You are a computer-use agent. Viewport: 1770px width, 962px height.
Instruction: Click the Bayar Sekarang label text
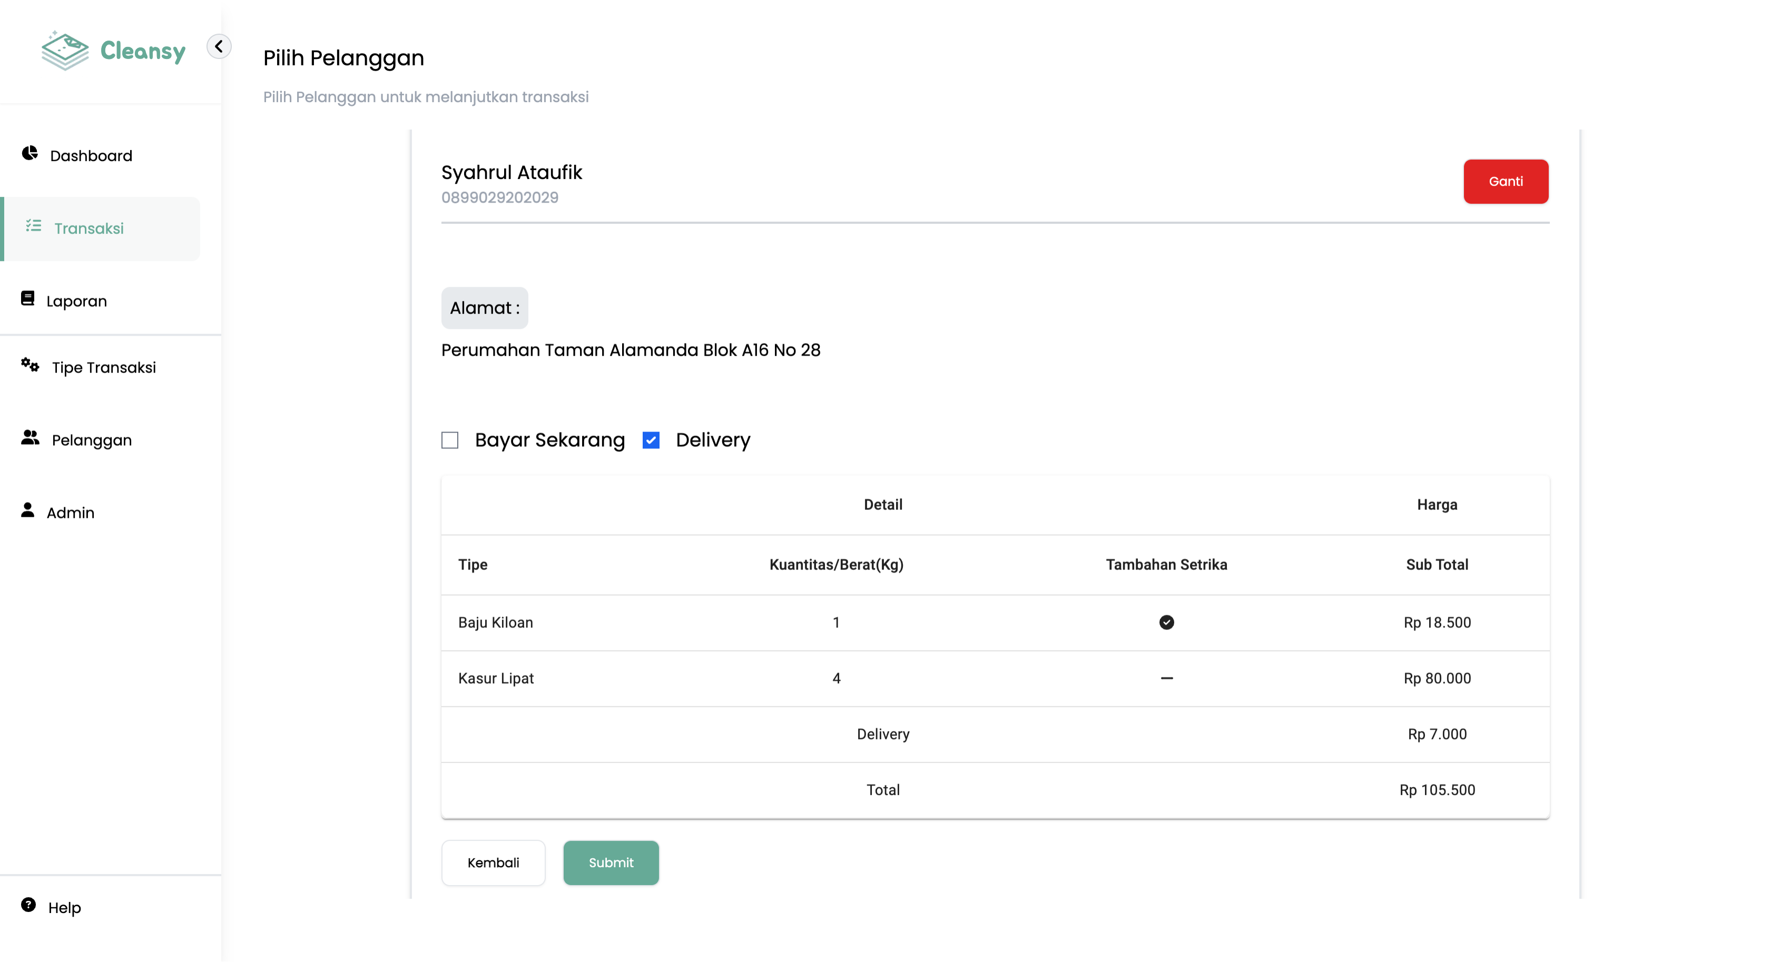[549, 440]
